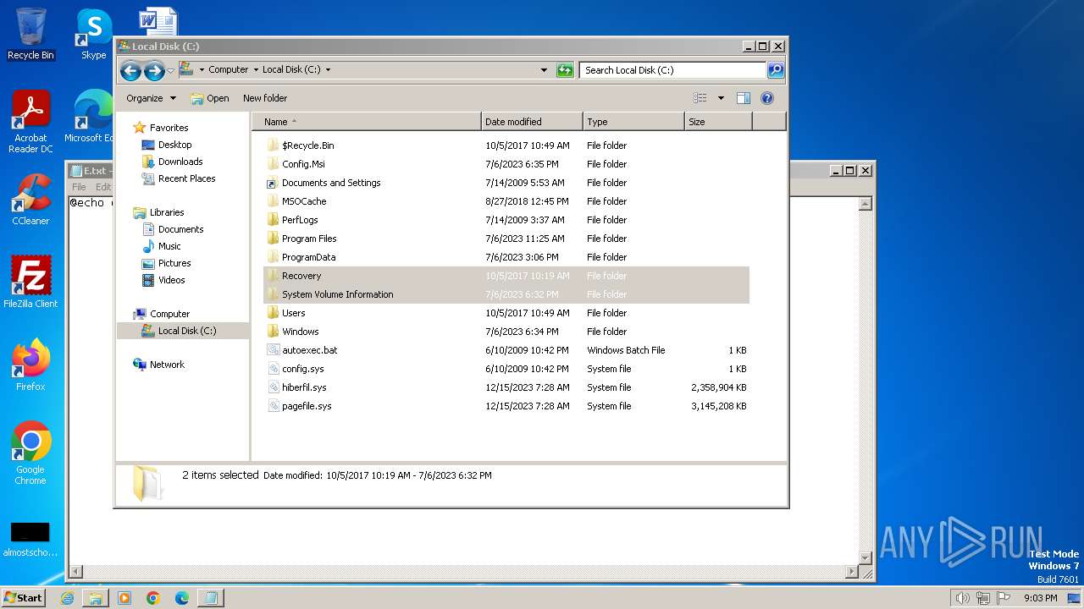
Task: Launch CCleaner from the desktop
Action: tap(30, 200)
